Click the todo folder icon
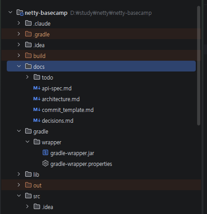Viewport: 207px width, 214px height. (x=37, y=77)
